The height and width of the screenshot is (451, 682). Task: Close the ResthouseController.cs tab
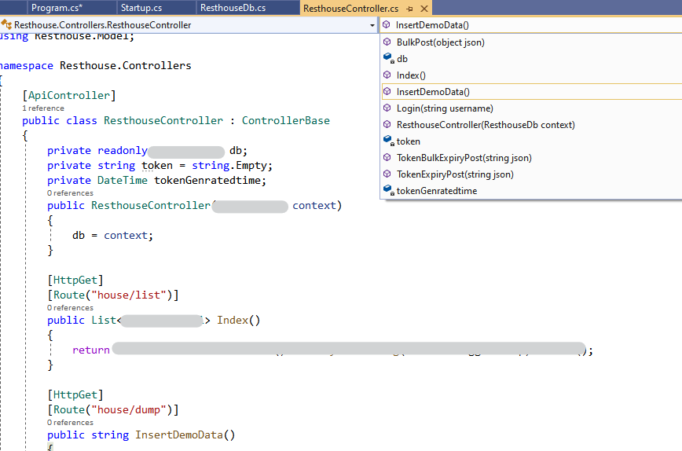point(424,9)
